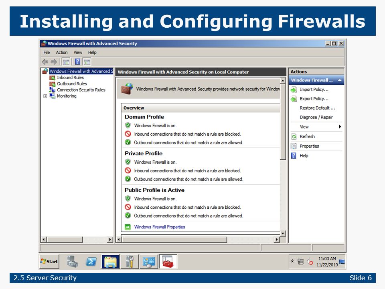
Task: Click the network tray icon
Action: pyautogui.click(x=300, y=262)
